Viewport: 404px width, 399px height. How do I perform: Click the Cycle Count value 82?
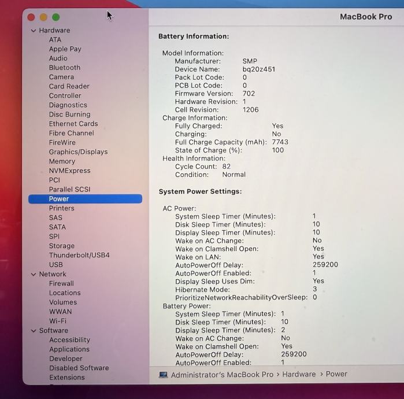tap(227, 167)
